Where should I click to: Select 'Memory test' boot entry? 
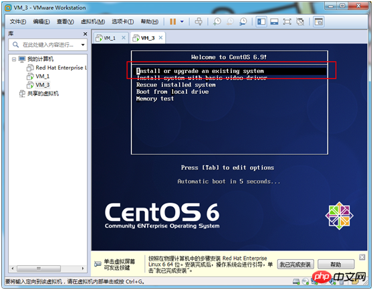[155, 98]
